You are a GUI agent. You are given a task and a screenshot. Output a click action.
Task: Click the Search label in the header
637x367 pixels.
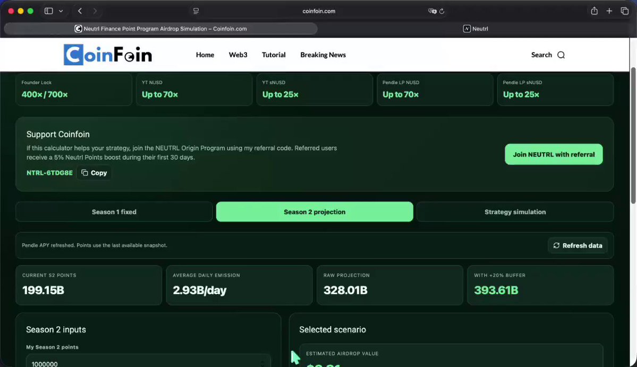pos(541,55)
